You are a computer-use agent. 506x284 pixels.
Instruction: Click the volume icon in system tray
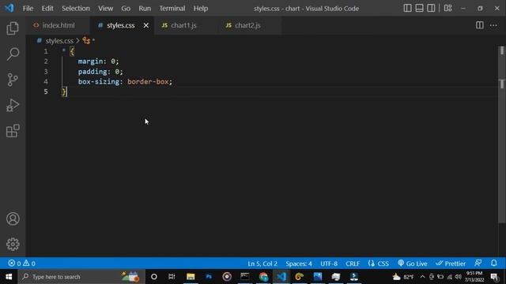pos(459,277)
